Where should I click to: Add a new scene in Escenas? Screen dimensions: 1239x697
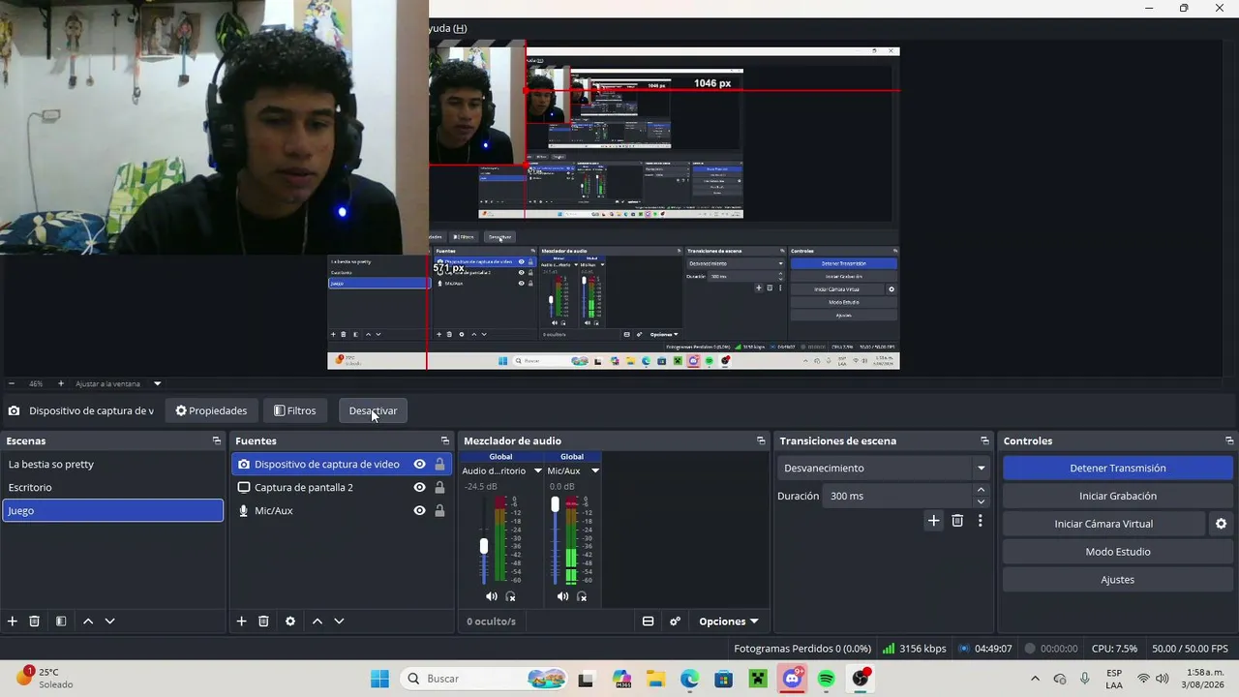[13, 621]
